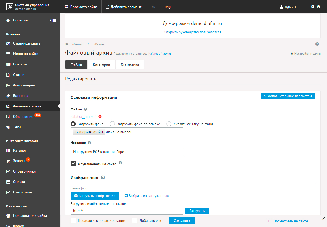The width and height of the screenshot is (327, 227).
Task: Open Файловый архив in the sidebar
Action: tap(30, 106)
